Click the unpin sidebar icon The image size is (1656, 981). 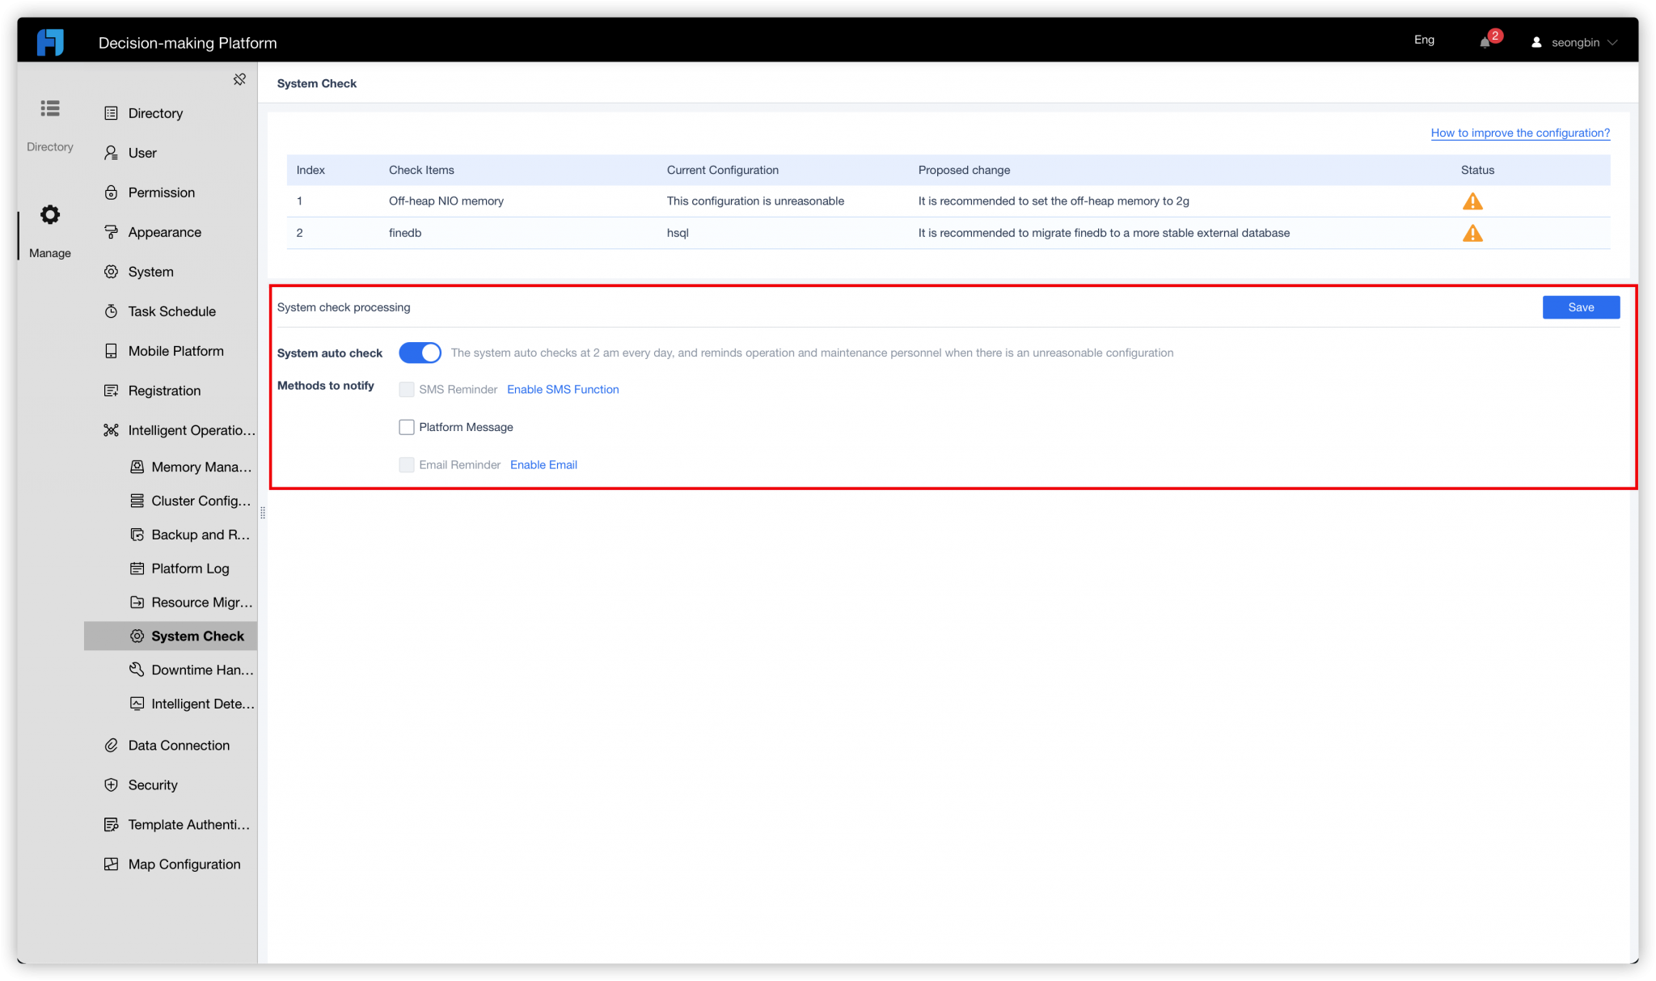point(239,79)
